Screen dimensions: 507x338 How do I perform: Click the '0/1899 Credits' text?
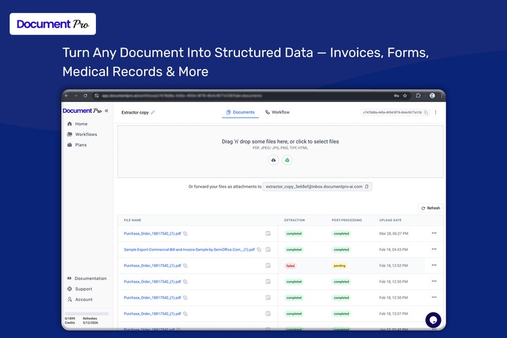pyautogui.click(x=70, y=320)
